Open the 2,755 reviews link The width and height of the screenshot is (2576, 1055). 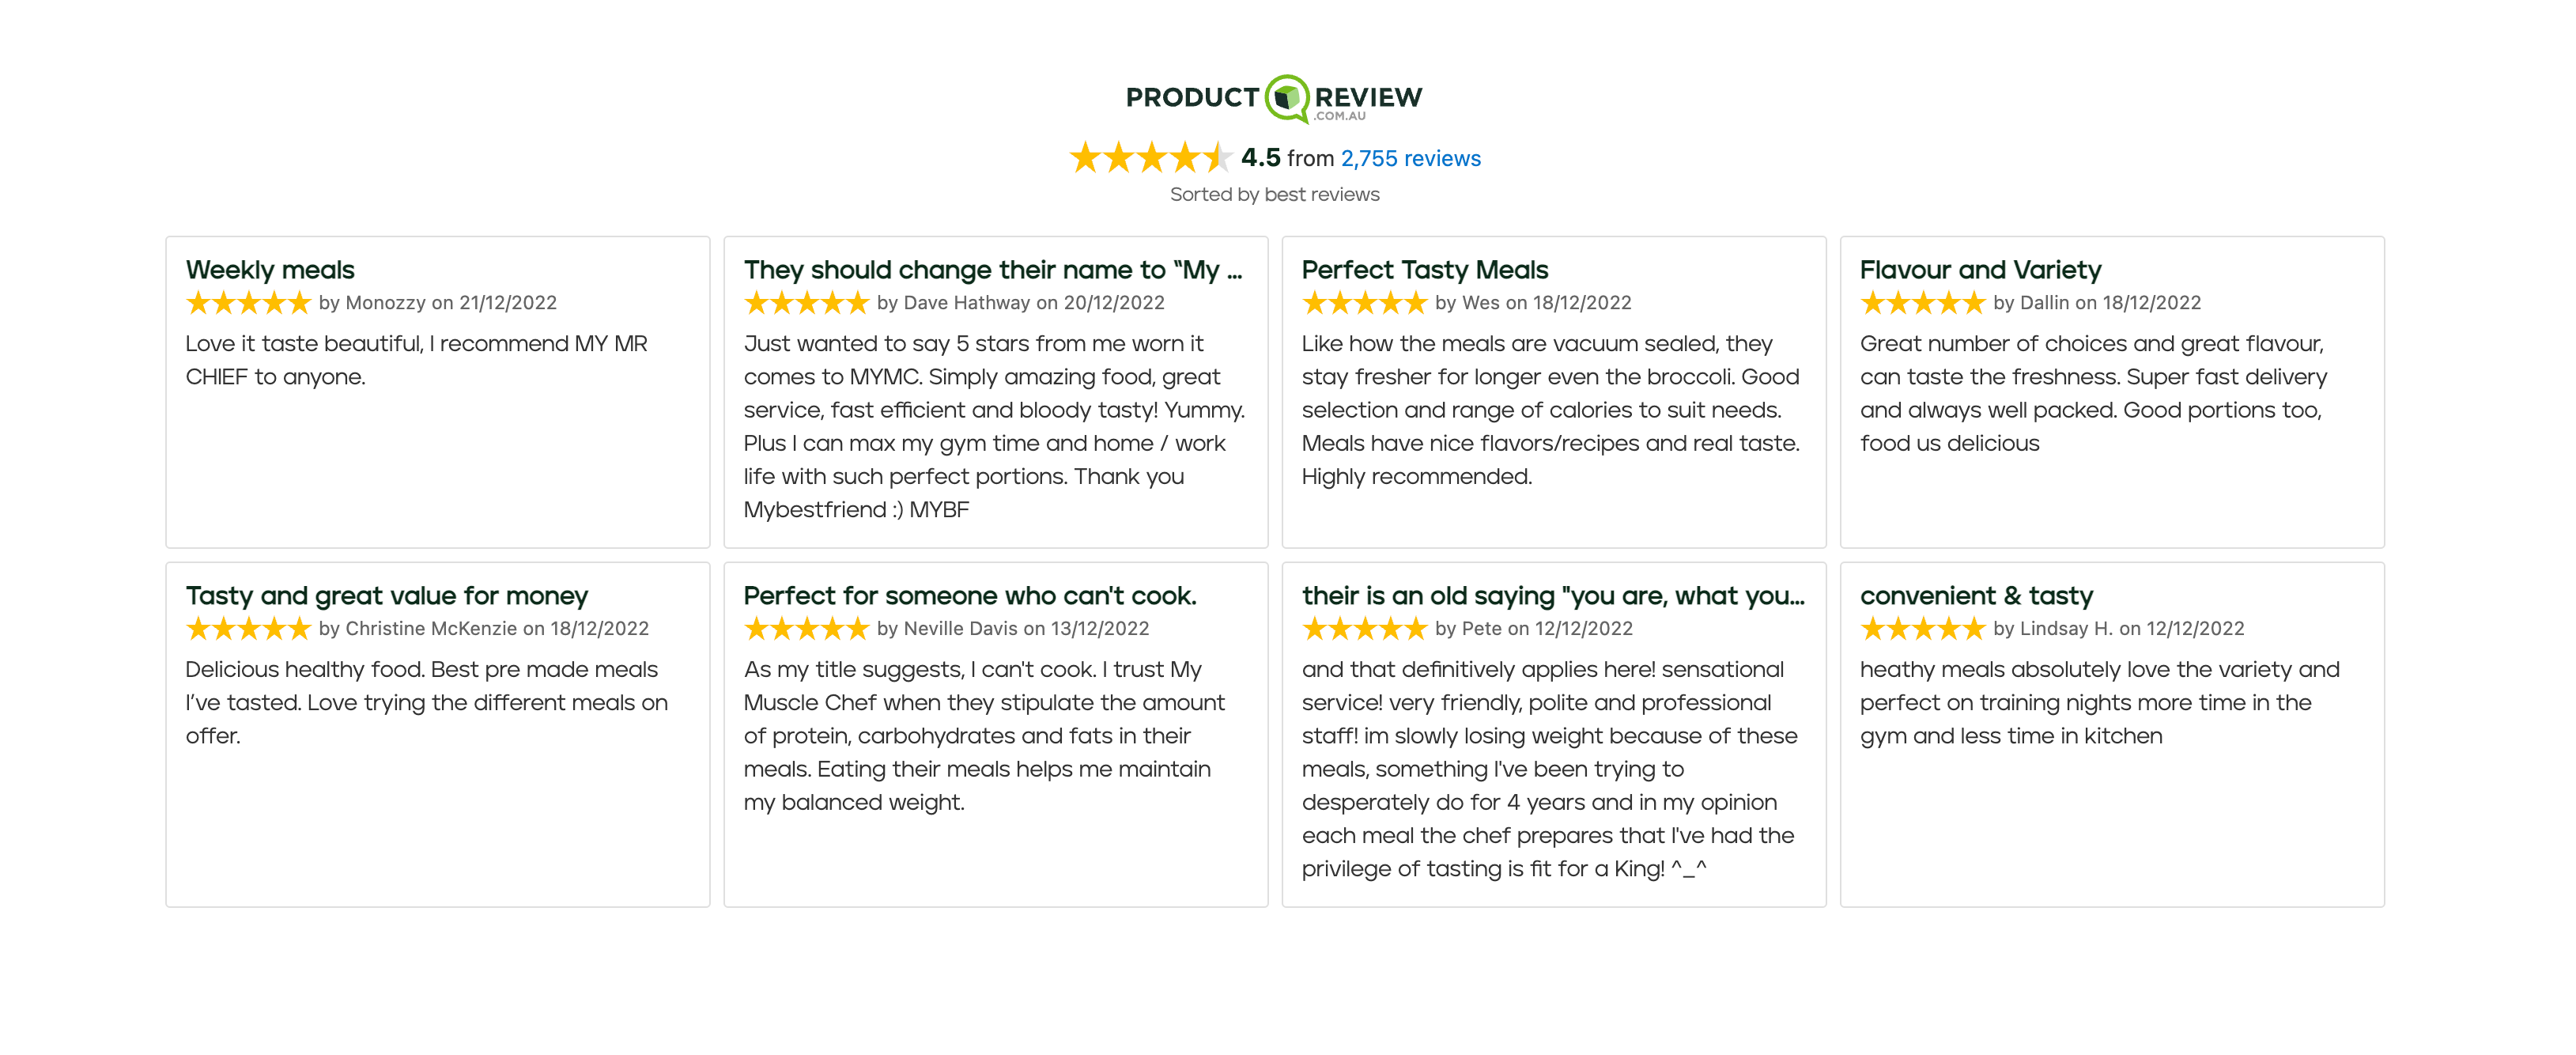tap(1410, 158)
